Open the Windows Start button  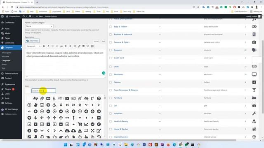[x=66, y=145]
